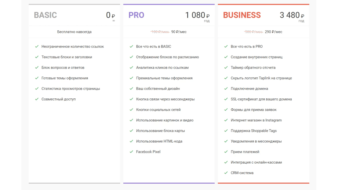Viewport: 338px width, 190px height.
Task: Click Интернет магазин в Instagram feature
Action: coord(256,120)
